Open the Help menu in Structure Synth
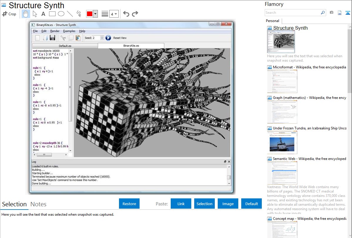 [x=82, y=31]
